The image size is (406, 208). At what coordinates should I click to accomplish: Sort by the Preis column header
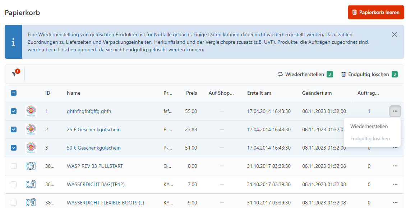192,93
